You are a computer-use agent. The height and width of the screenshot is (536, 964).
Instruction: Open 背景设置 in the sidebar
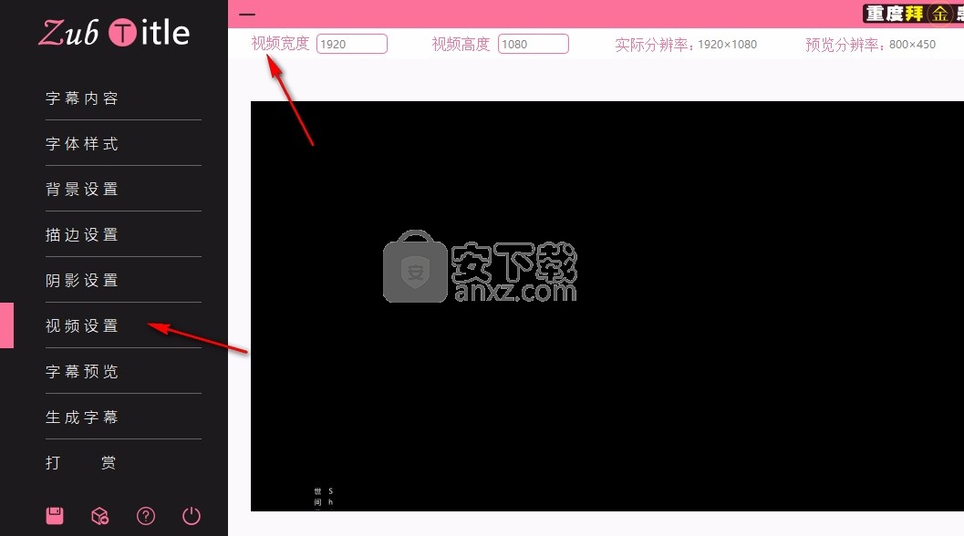82,190
